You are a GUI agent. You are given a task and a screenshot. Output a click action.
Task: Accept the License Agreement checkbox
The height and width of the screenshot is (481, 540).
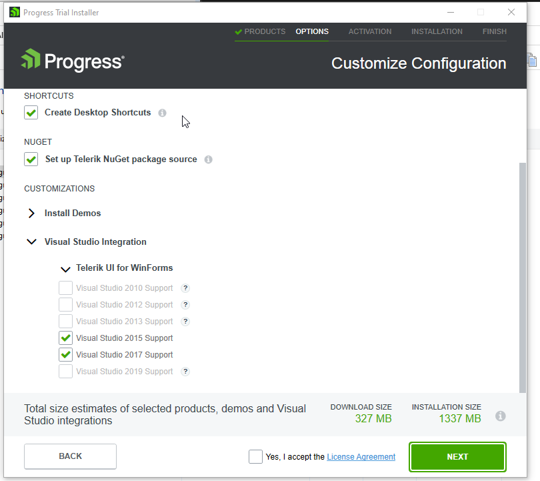click(255, 456)
